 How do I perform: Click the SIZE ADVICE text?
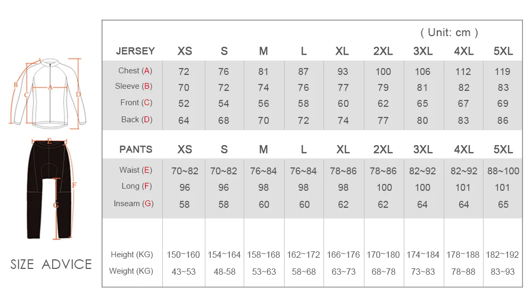(51, 264)
